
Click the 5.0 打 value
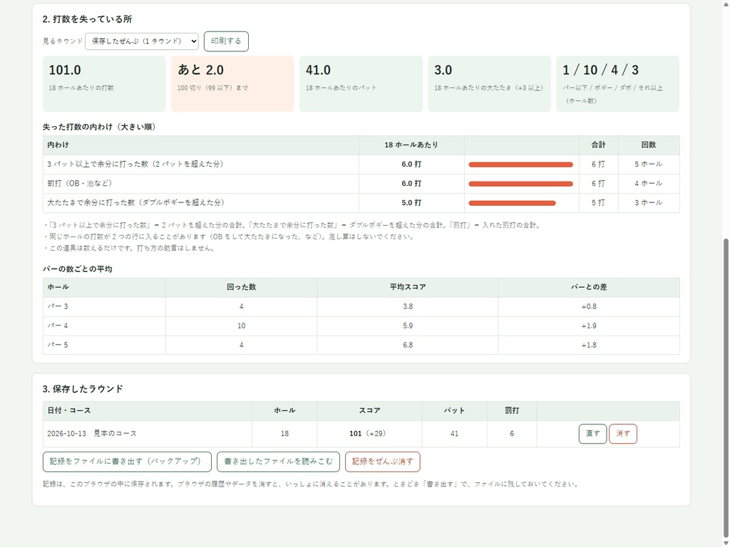(x=411, y=203)
